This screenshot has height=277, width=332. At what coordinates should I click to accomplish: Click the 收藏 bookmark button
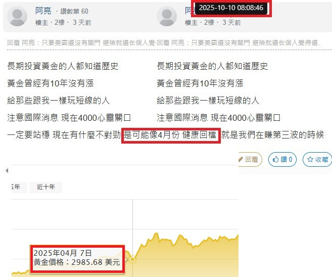[x=317, y=159]
